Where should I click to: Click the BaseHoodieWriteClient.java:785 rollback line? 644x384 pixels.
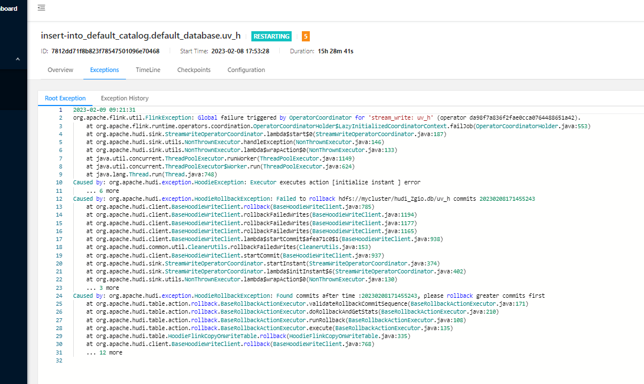pos(230,206)
